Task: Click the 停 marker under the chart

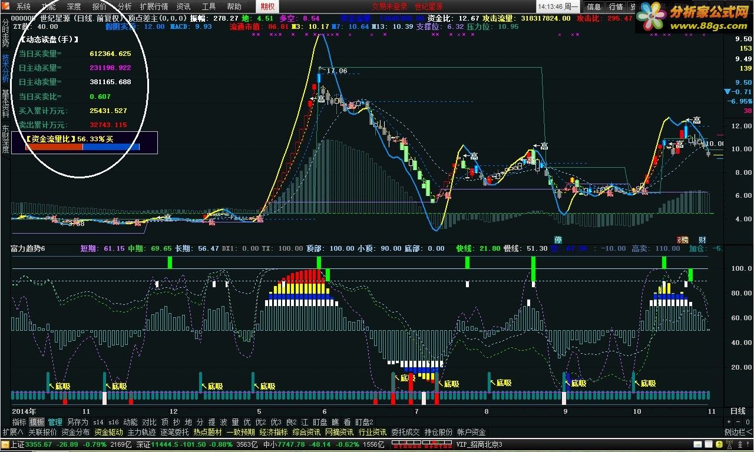Action: pyautogui.click(x=558, y=240)
